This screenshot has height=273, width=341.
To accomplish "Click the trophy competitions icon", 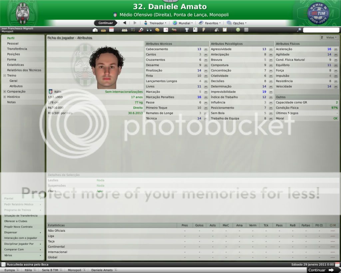I will click(x=187, y=30).
